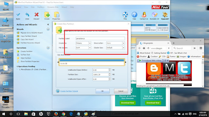The width and height of the screenshot is (209, 117).
Task: Click the Unallocated Space Before stepper
Action: click(x=110, y=70)
